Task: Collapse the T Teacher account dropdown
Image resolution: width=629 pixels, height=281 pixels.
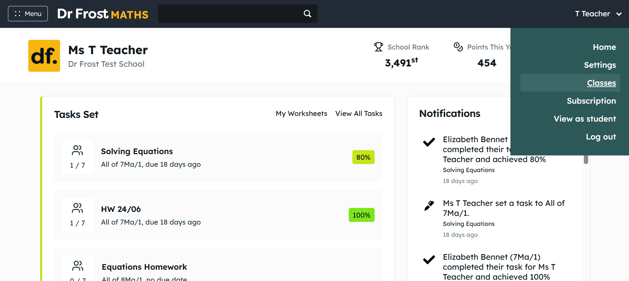Action: (x=598, y=14)
